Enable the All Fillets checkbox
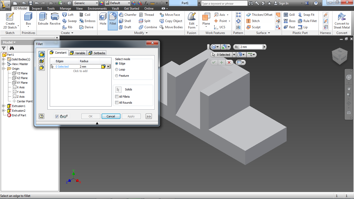The image size is (354, 199). pos(117,97)
